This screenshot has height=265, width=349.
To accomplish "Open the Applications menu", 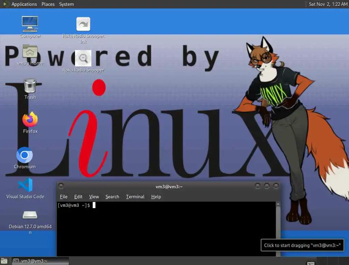I will point(24,4).
